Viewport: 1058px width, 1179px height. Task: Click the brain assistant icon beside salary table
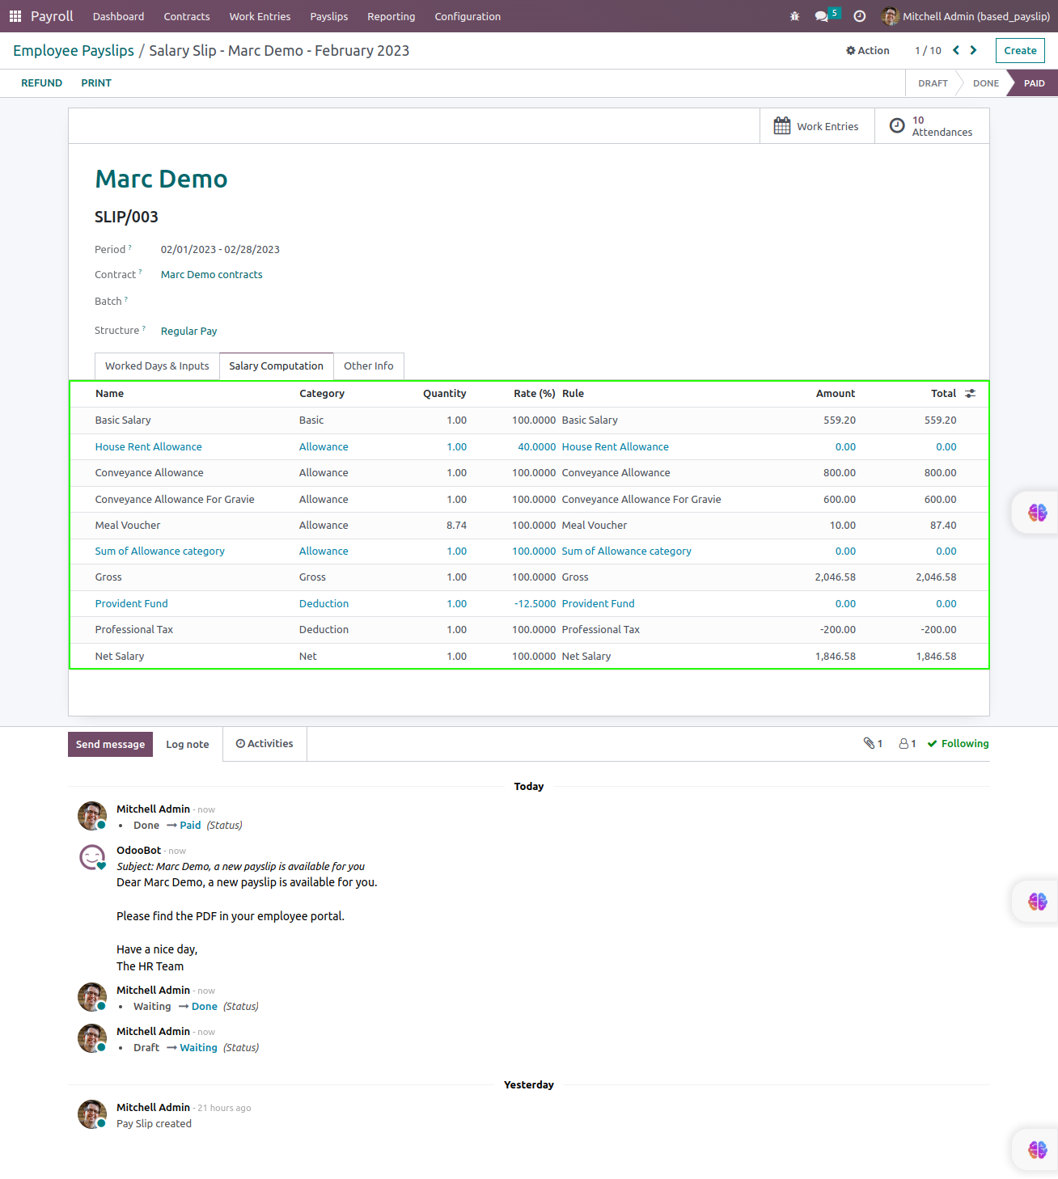tap(1037, 513)
